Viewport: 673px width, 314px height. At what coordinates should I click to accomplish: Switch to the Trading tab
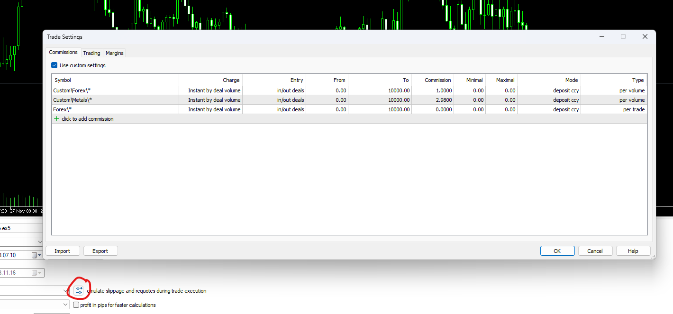[x=91, y=53]
